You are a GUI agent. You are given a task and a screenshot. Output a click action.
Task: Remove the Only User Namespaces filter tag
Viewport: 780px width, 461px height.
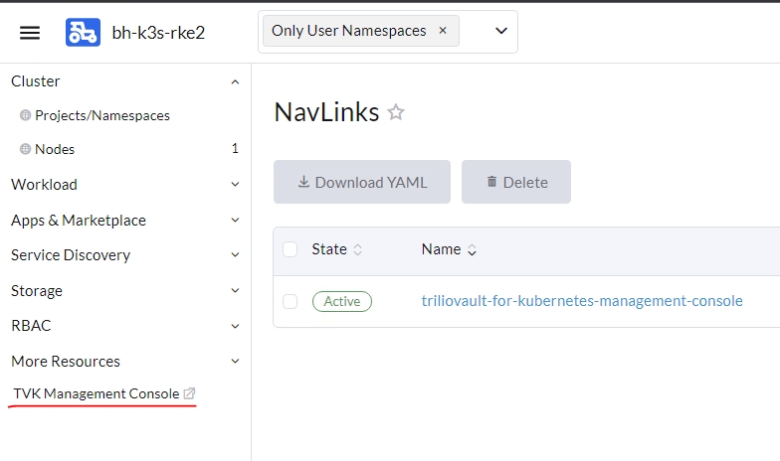[x=443, y=31]
